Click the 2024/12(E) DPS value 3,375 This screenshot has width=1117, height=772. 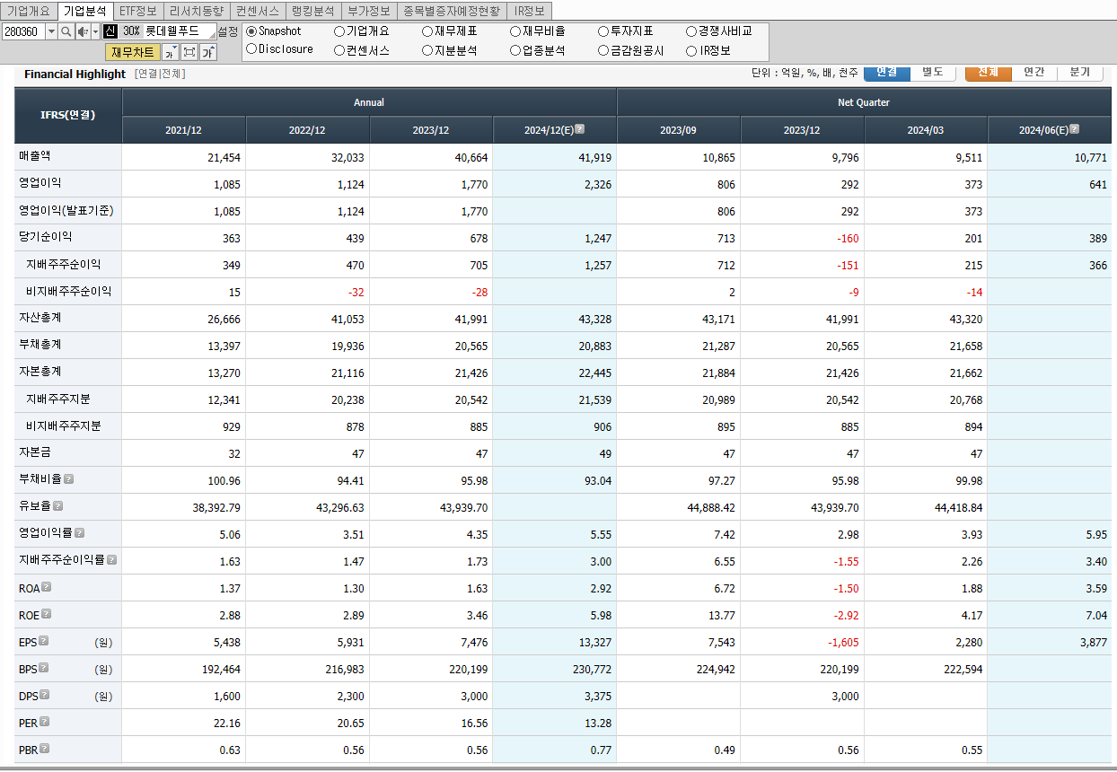pyautogui.click(x=598, y=697)
